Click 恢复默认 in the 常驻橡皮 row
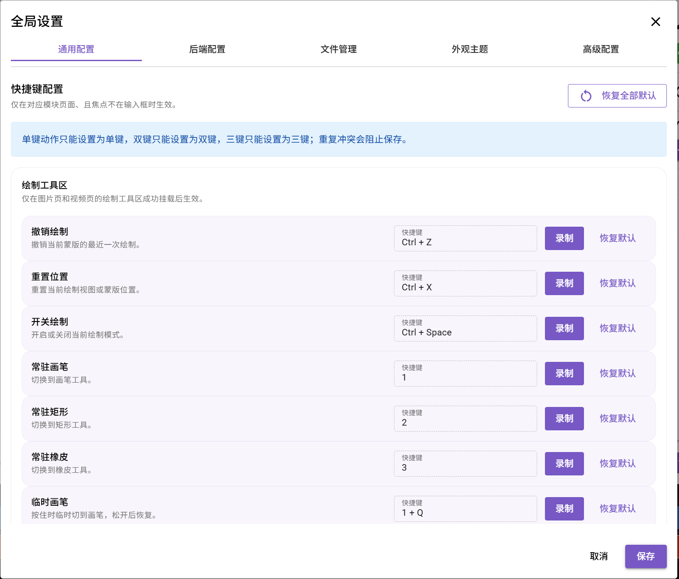Screen dimensions: 679x579 [618, 464]
